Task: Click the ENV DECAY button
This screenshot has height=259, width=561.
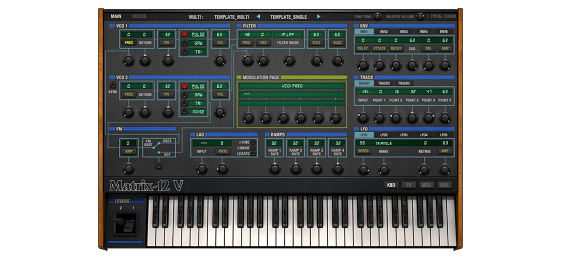Action: point(396,48)
